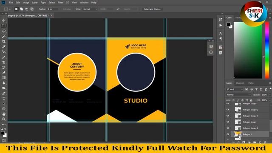272x153 pixels.
Task: Select the Polygon 1 copy 3 layer
Action: point(250,116)
